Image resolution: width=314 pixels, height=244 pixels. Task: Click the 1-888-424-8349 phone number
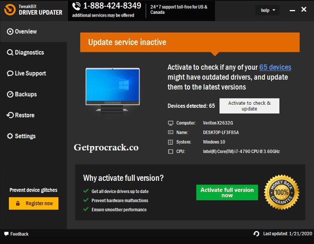pyautogui.click(x=112, y=6)
